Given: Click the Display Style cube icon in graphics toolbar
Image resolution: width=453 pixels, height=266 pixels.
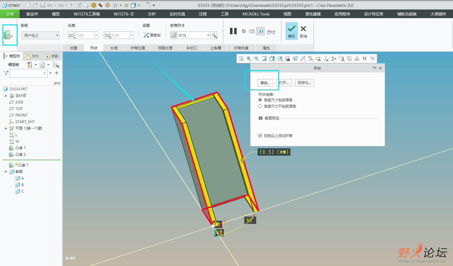Looking at the screenshot, I should (272, 59).
